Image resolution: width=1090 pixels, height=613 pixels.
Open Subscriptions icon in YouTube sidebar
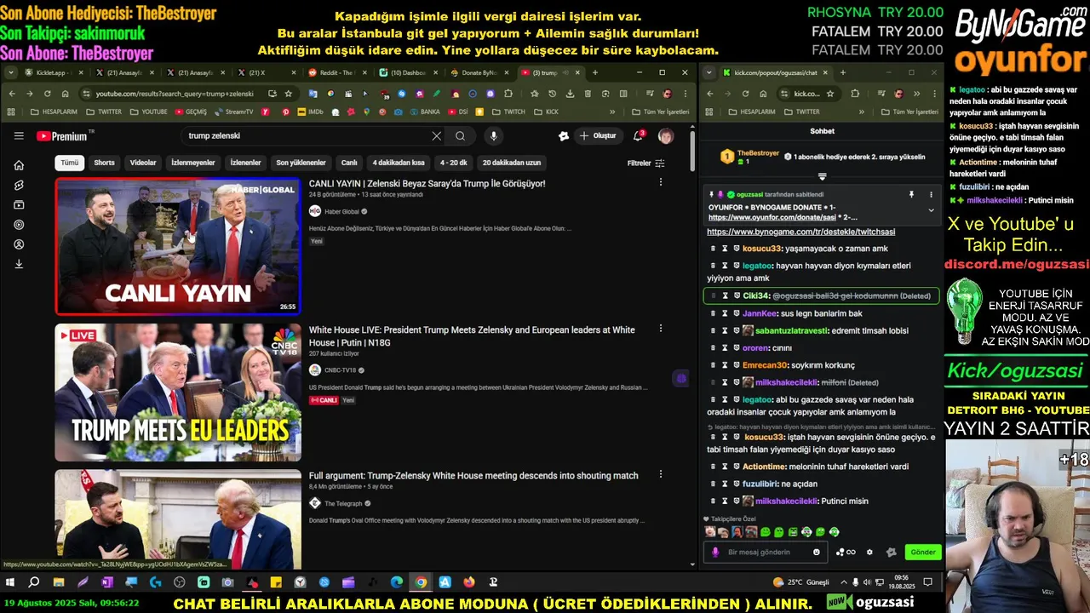coord(19,205)
